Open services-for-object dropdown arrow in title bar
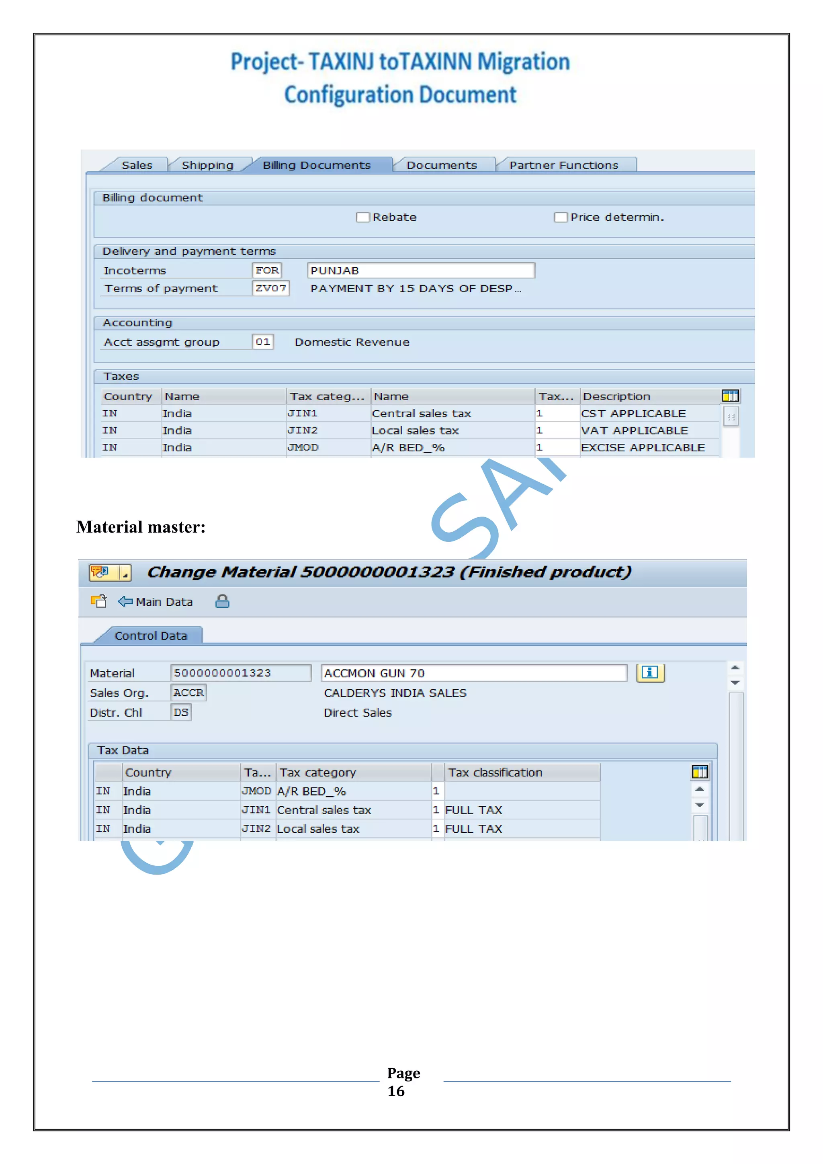The height and width of the screenshot is (1164, 823). coord(125,573)
